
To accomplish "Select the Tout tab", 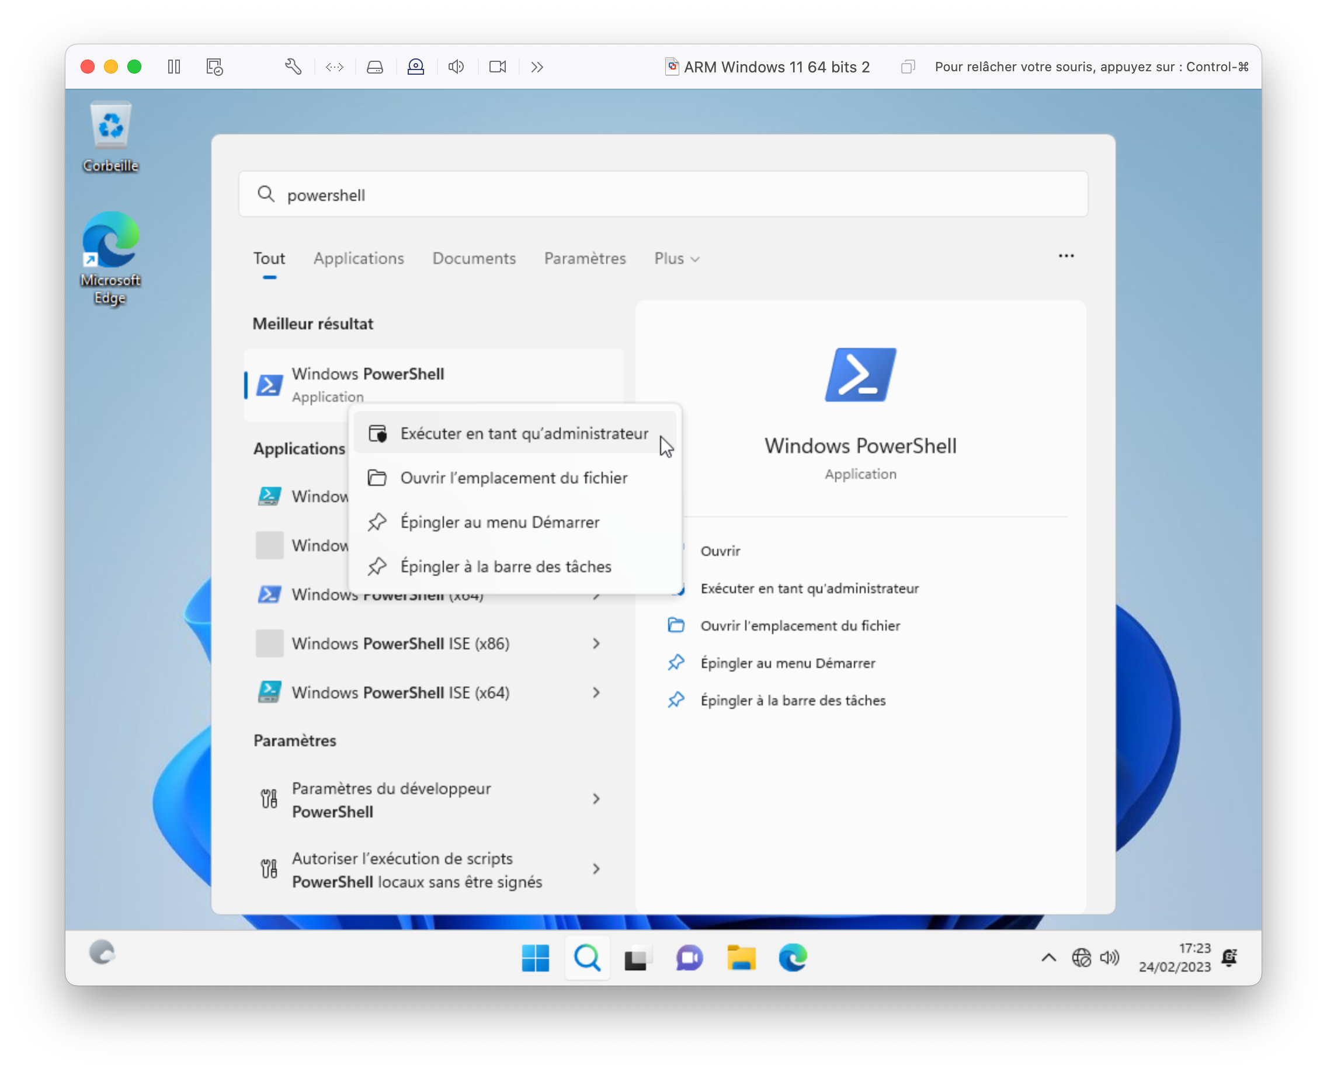I will pos(269,258).
